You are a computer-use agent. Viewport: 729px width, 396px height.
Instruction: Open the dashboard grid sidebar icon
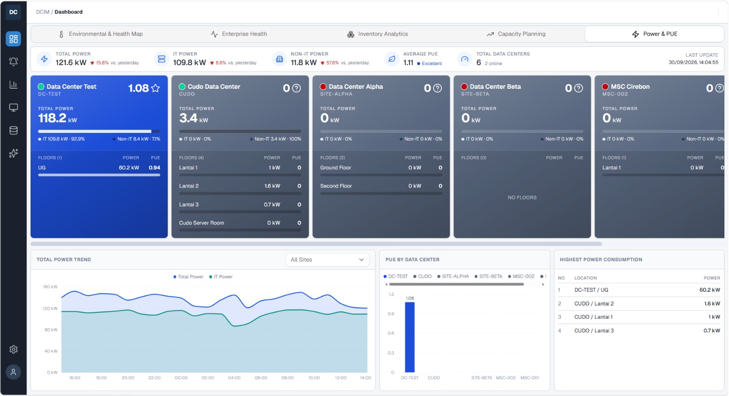point(14,39)
